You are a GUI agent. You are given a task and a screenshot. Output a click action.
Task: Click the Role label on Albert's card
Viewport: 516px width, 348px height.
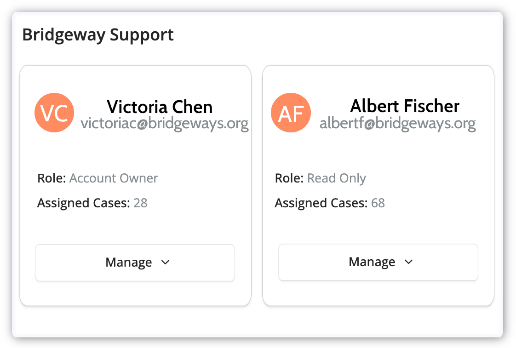289,178
